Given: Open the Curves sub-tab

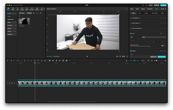Looking at the screenshot, I should (x=146, y=13).
